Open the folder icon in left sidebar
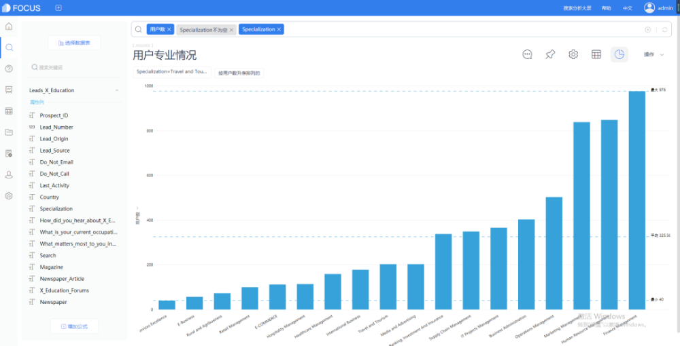The width and height of the screenshot is (680, 346). [9, 132]
